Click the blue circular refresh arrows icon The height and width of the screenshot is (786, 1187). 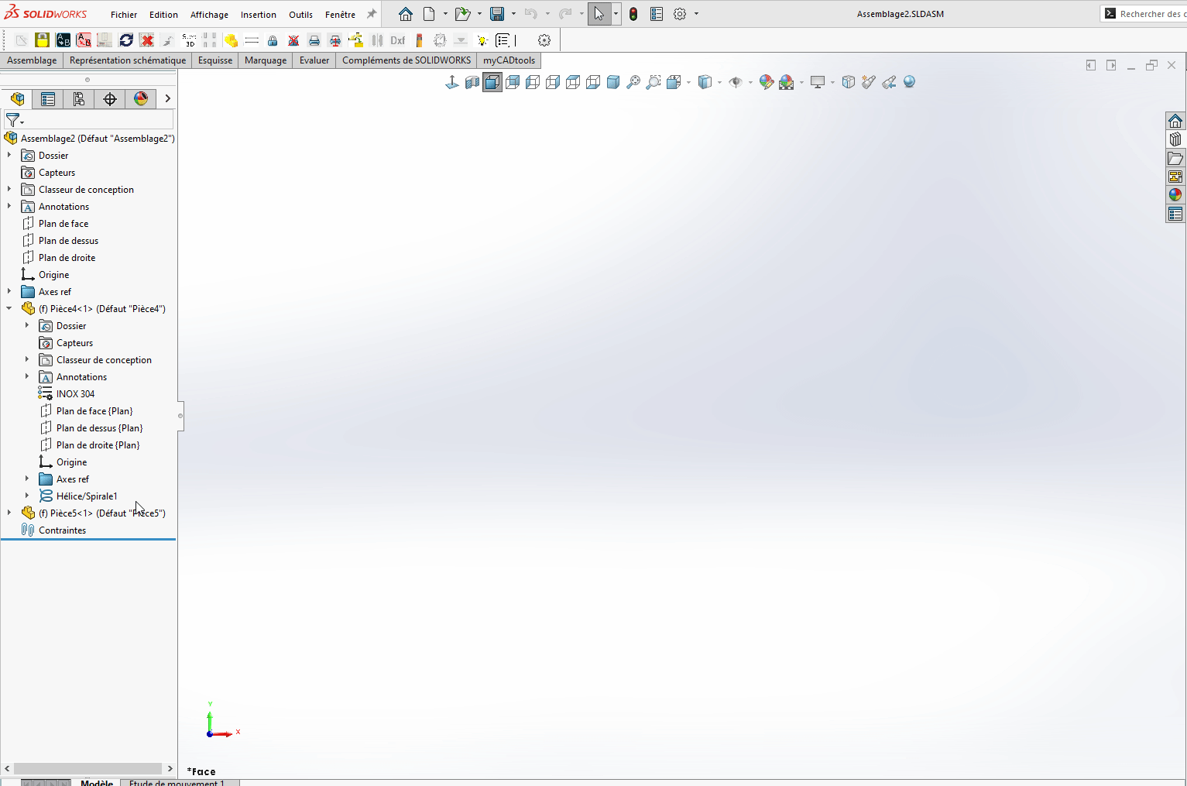pos(126,40)
